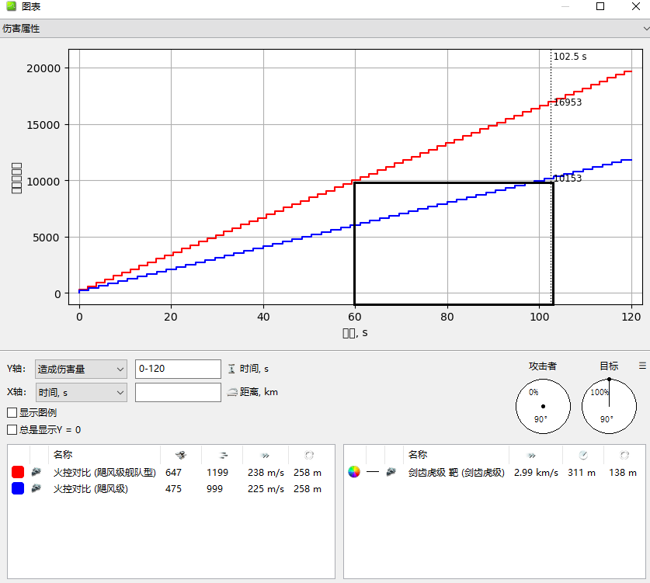The width and height of the screenshot is (650, 583).
Task: Open the hamburger menu next to 目标
Action: tap(642, 366)
